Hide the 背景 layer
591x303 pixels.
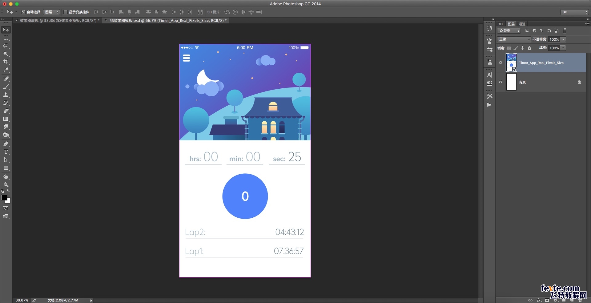(x=501, y=82)
